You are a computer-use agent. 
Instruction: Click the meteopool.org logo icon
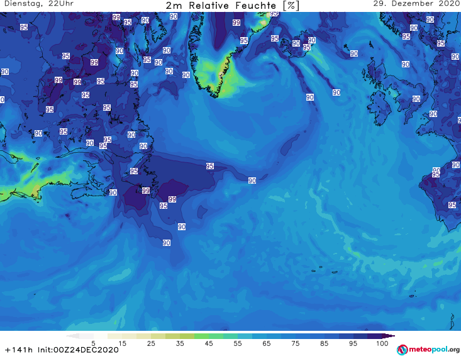pyautogui.click(x=402, y=350)
